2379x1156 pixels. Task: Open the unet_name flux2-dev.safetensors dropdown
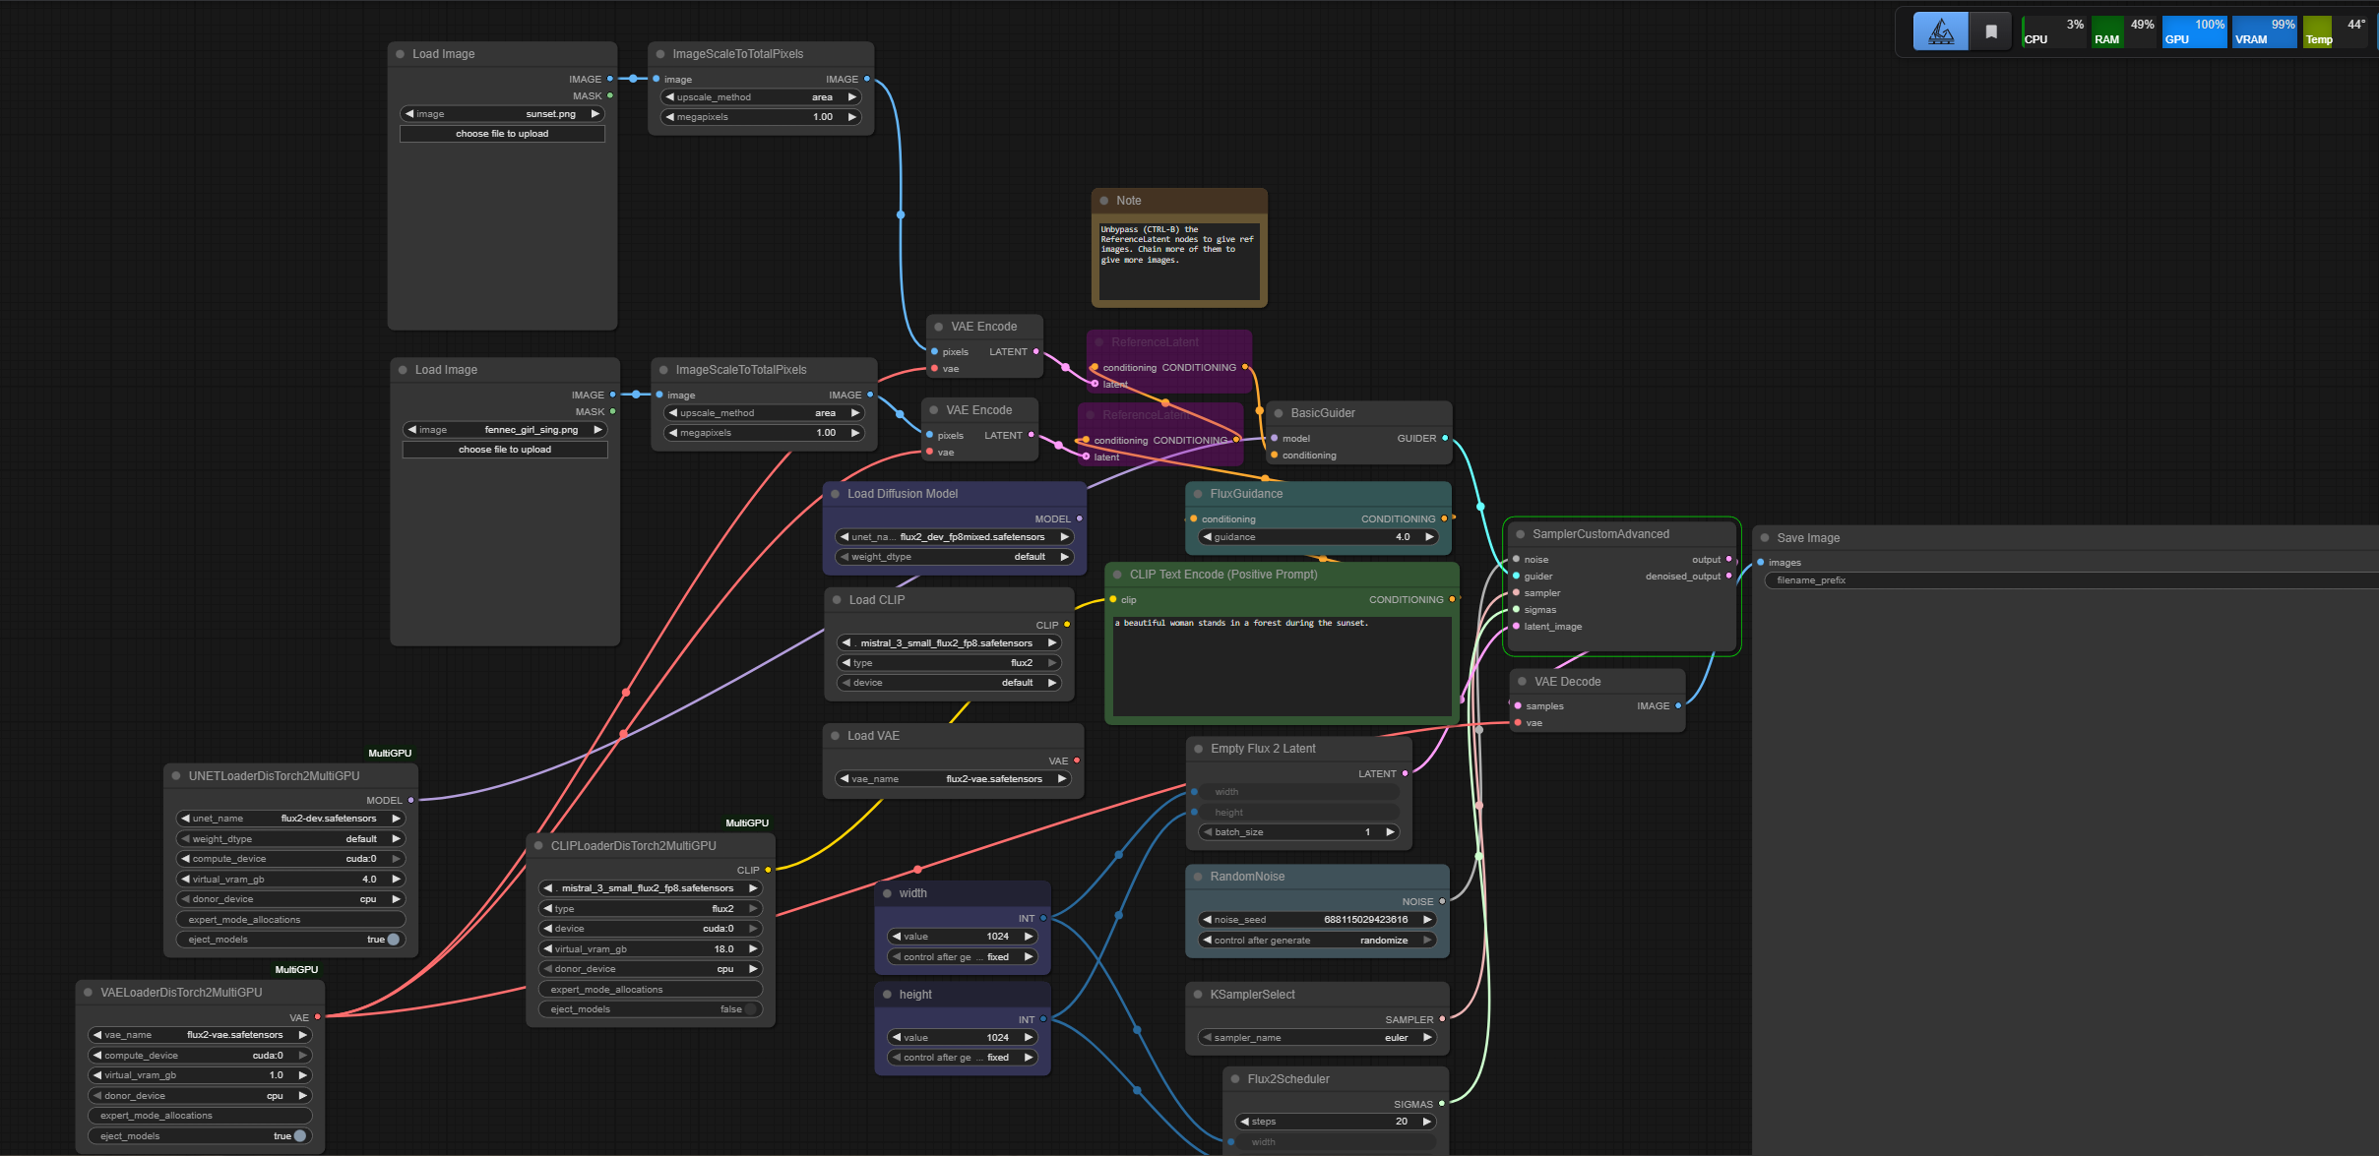coord(291,819)
